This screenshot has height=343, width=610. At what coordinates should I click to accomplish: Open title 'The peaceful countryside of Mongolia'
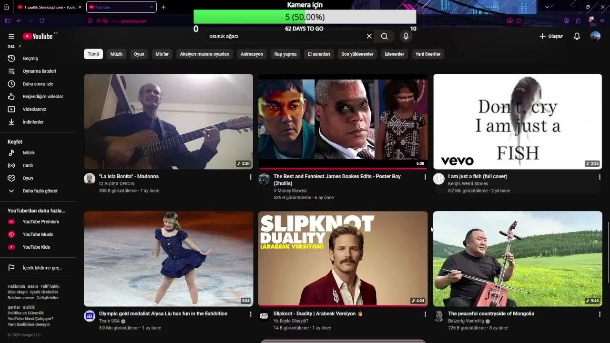click(491, 314)
